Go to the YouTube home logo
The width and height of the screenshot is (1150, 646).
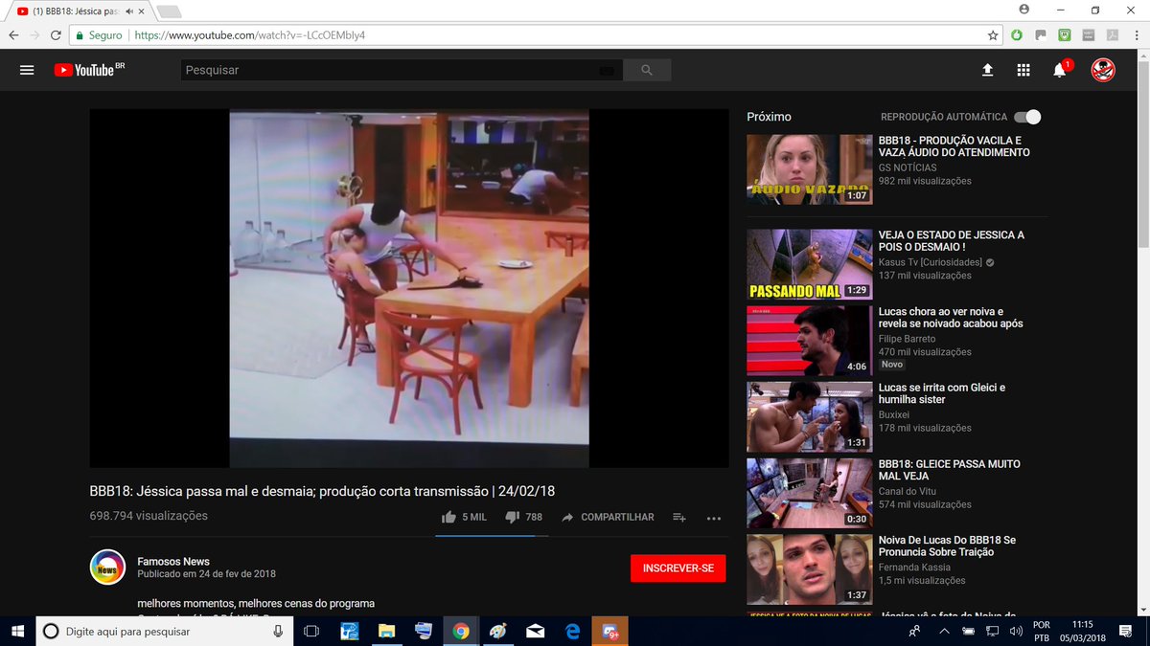[x=89, y=70]
